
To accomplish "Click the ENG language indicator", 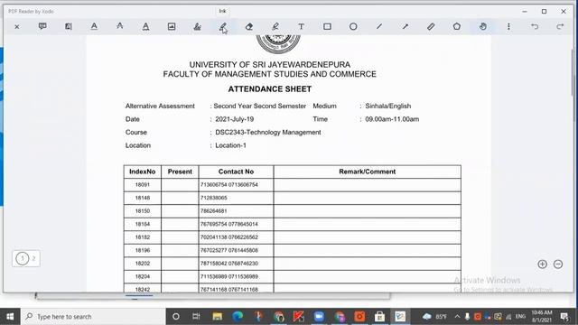I will 520,317.
